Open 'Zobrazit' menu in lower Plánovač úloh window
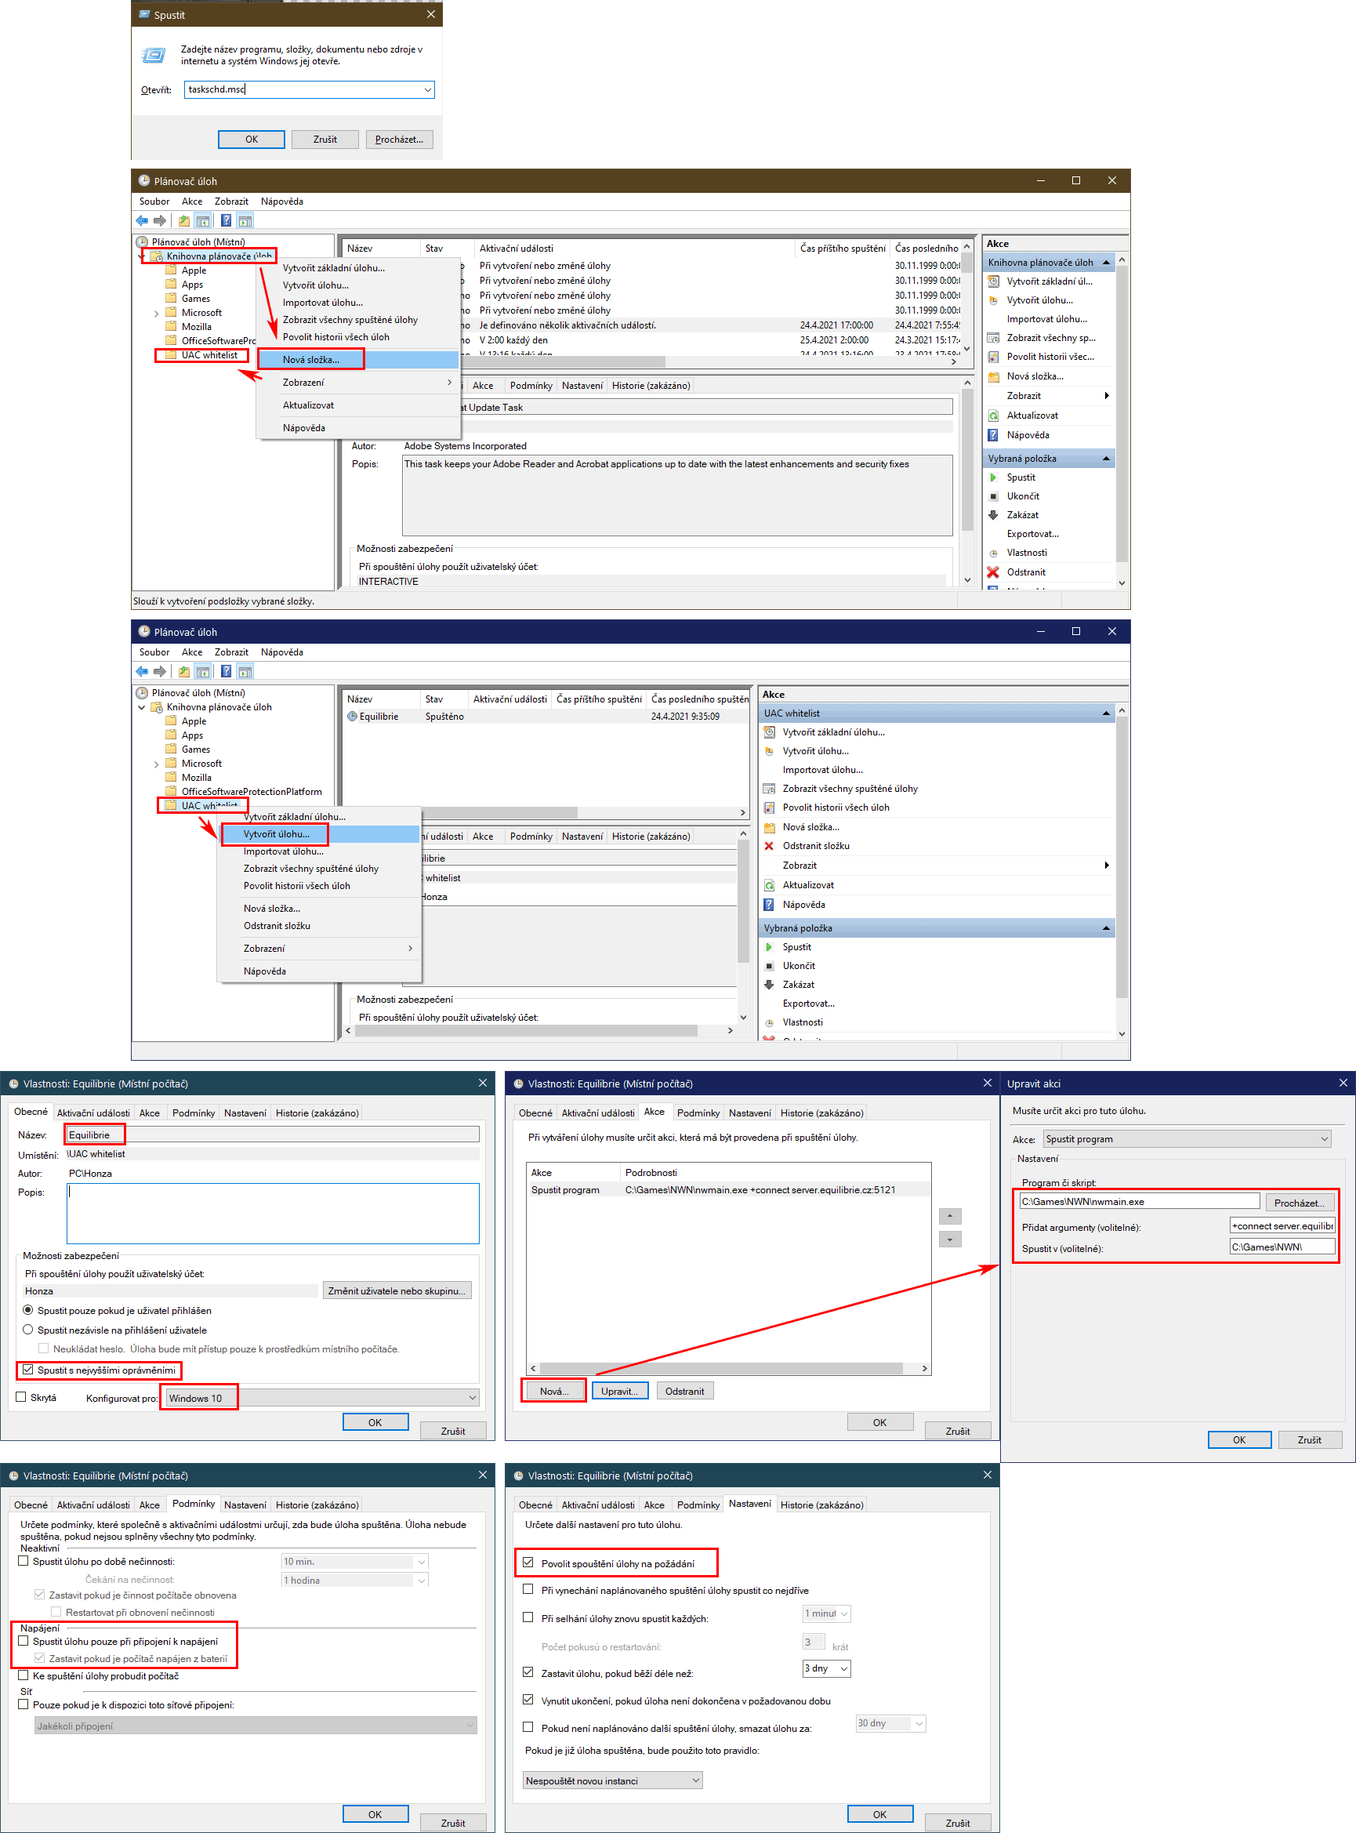This screenshot has width=1356, height=1833. [231, 652]
